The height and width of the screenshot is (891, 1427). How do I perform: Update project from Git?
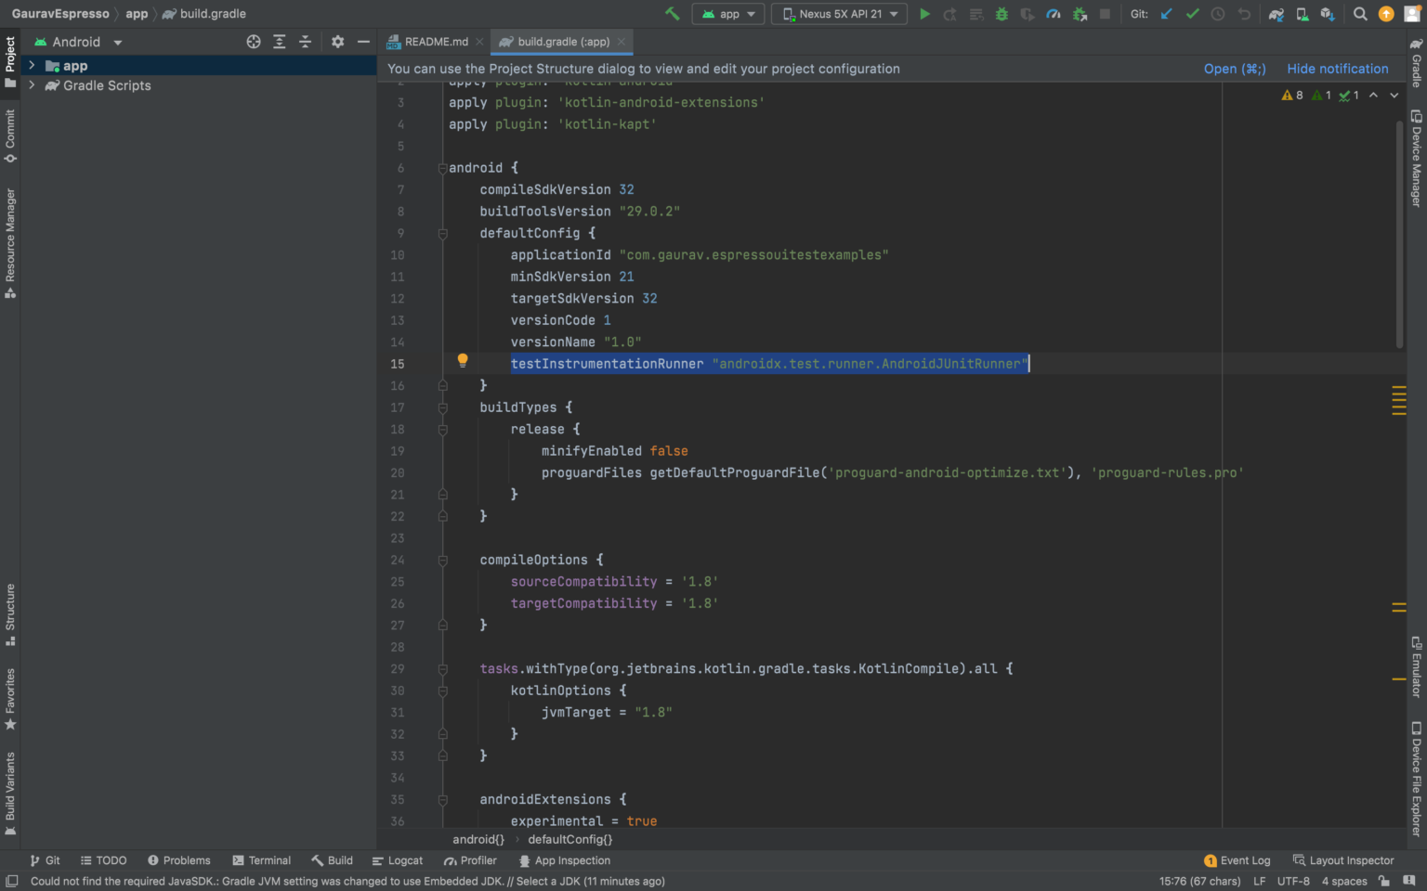tap(1166, 14)
